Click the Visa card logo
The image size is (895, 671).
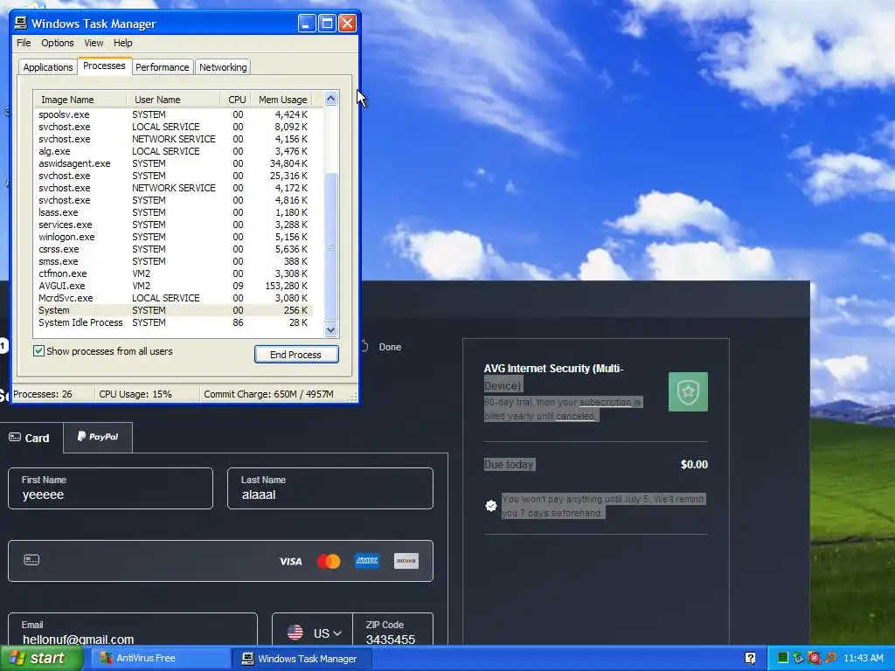click(290, 562)
